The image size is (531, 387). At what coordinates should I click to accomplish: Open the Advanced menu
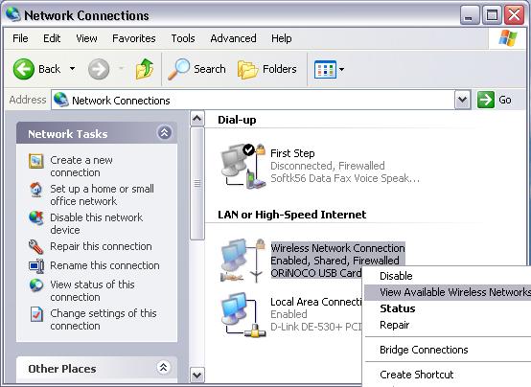click(233, 38)
